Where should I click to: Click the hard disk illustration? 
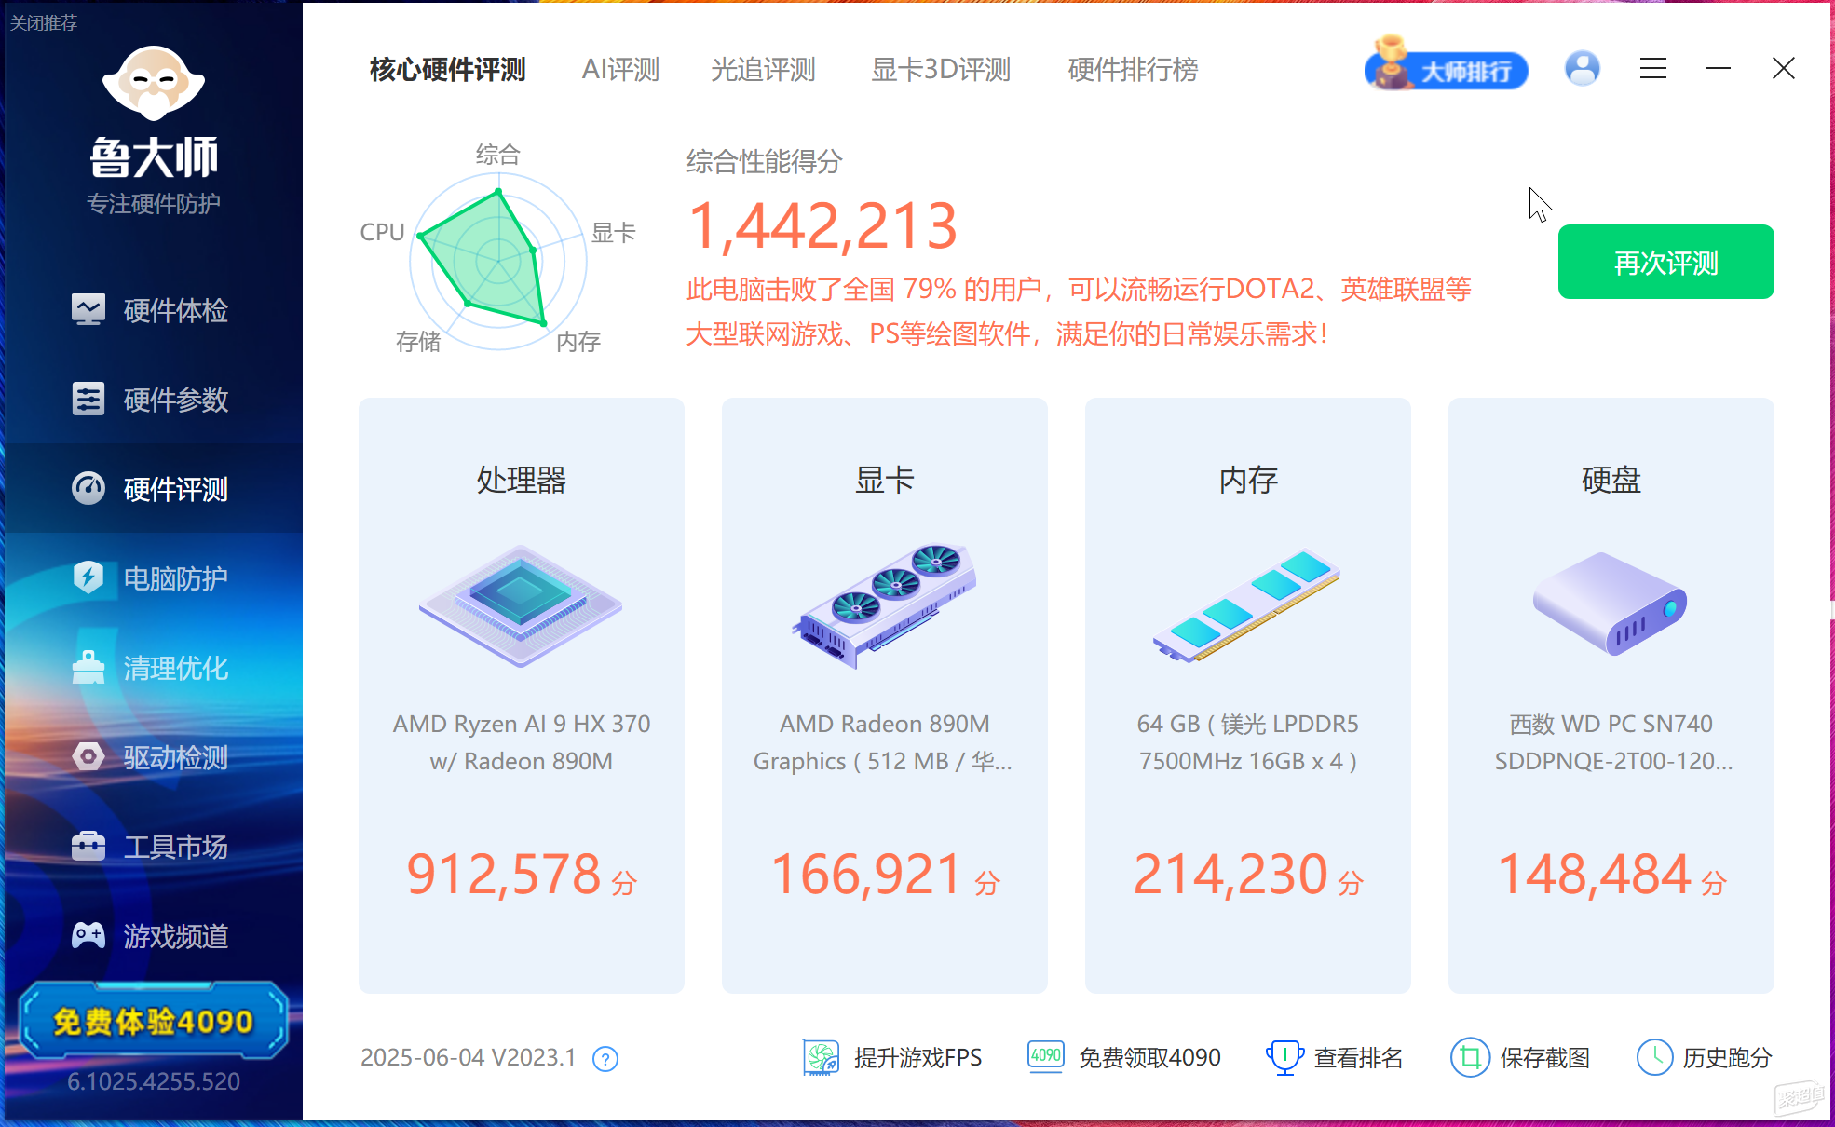[1611, 604]
